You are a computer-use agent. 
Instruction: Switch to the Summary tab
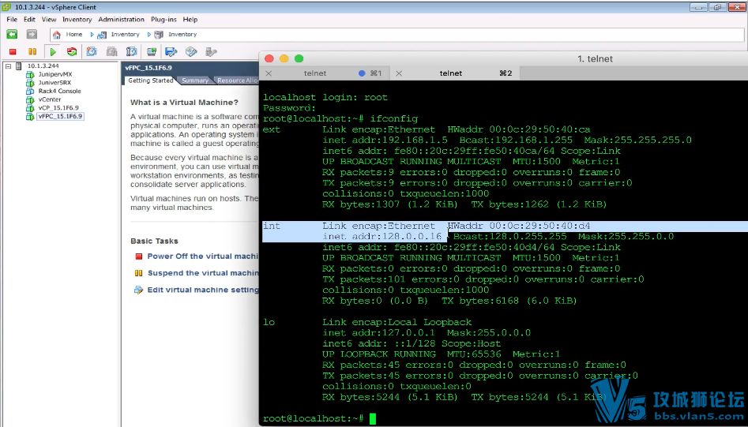[194, 81]
